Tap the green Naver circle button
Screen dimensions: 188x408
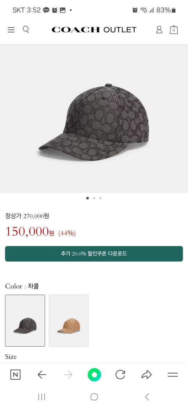click(94, 375)
